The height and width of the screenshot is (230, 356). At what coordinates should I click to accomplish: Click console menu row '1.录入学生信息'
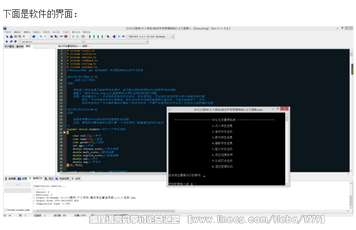[222, 126]
